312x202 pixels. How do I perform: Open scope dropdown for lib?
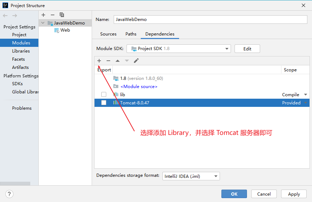coord(306,95)
